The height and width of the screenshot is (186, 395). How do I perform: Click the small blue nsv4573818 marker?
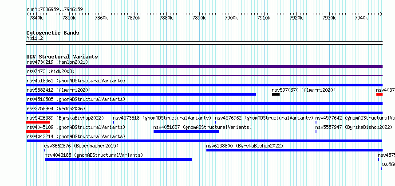coord(114,122)
